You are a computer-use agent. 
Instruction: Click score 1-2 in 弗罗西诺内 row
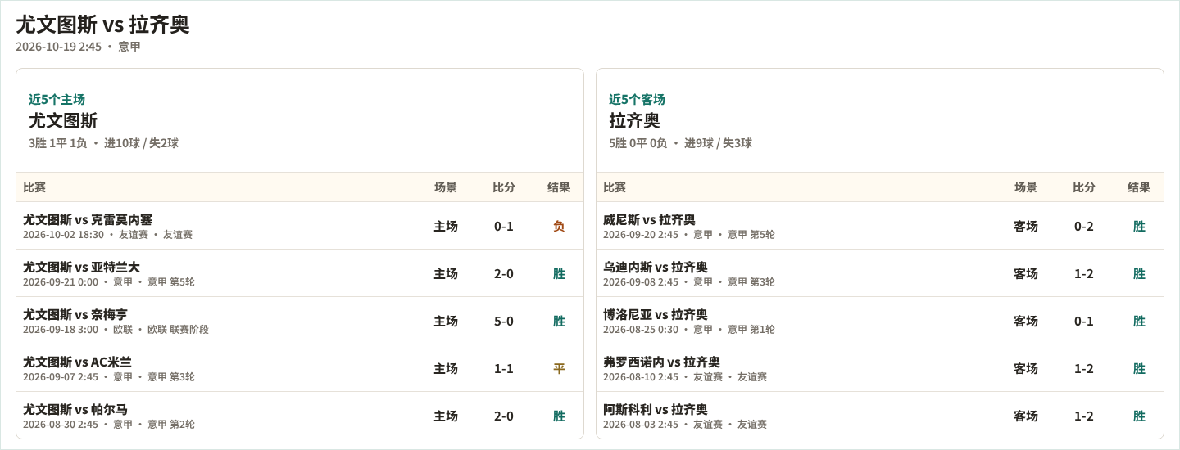[1084, 369]
